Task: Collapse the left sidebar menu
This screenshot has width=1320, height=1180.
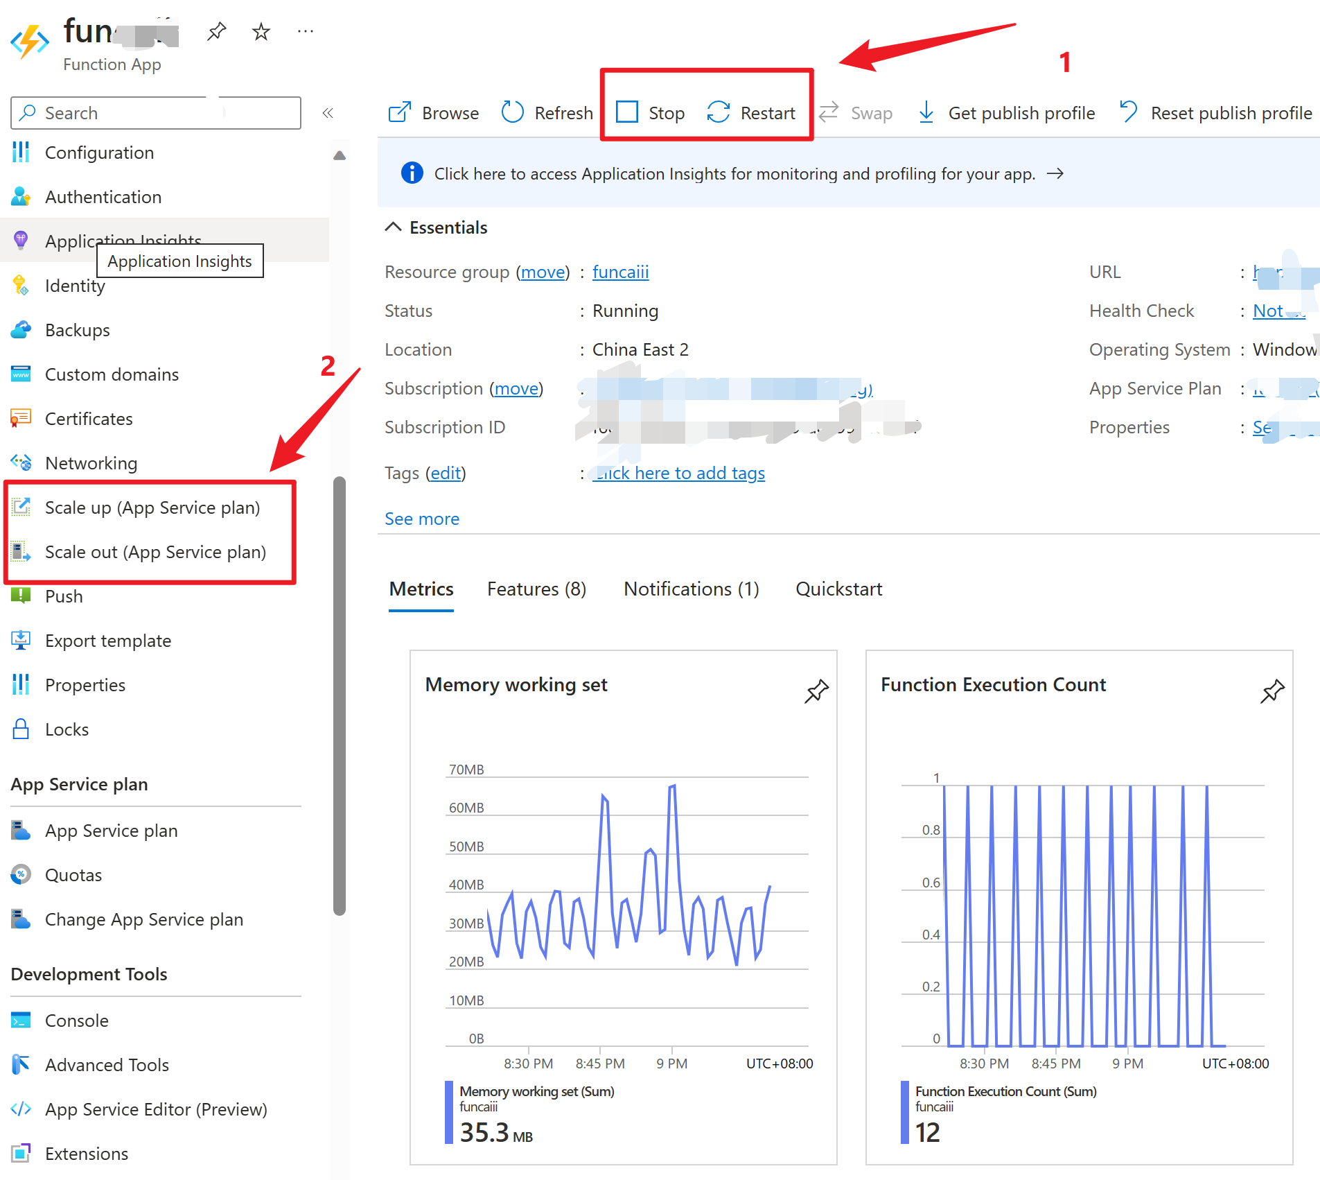Action: (328, 113)
